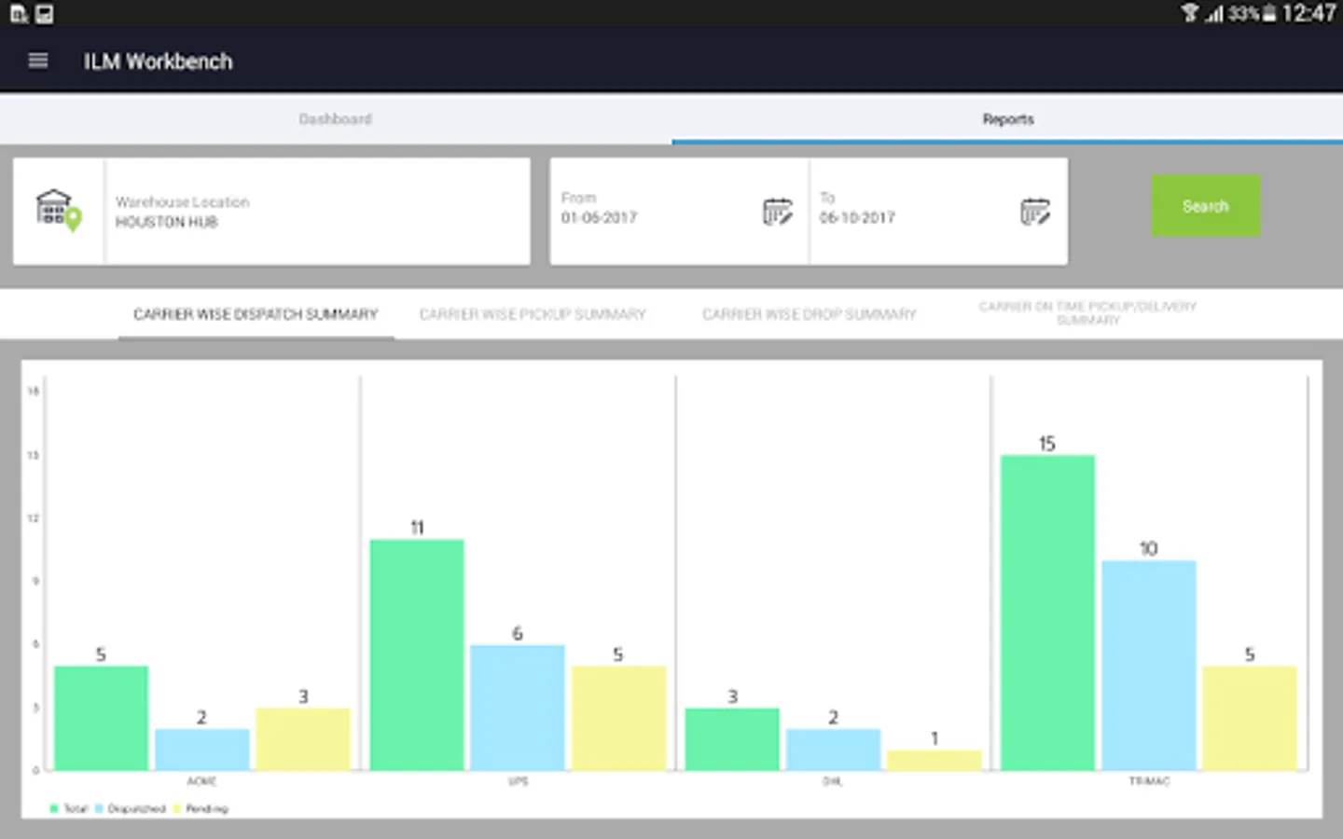This screenshot has width=1343, height=839.
Task: Select ACME pending bar valued 3
Action: [303, 739]
